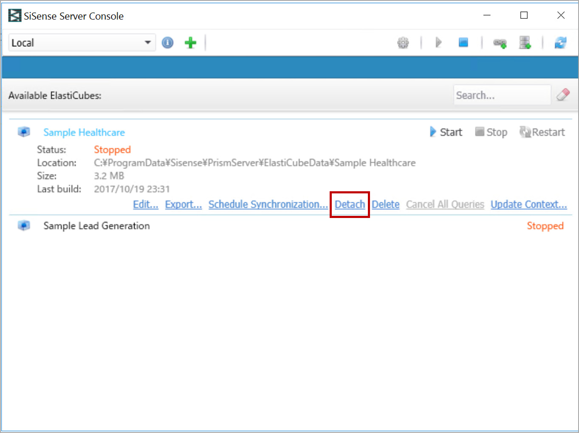Click the import ElastiCube server icon

(x=525, y=42)
